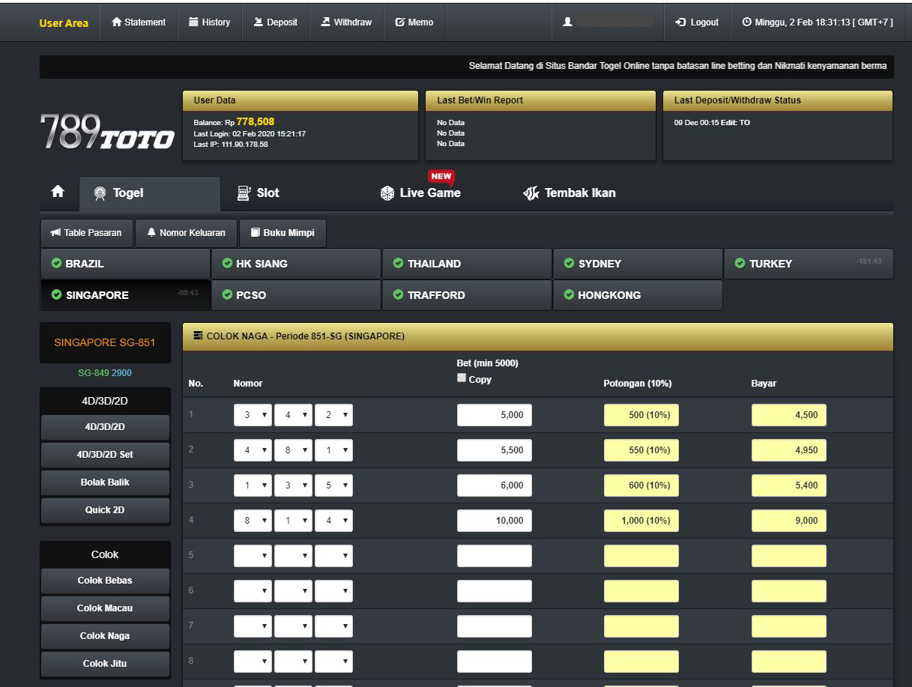This screenshot has height=687, width=912.
Task: Click the empty bet field in row 5
Action: coord(495,556)
